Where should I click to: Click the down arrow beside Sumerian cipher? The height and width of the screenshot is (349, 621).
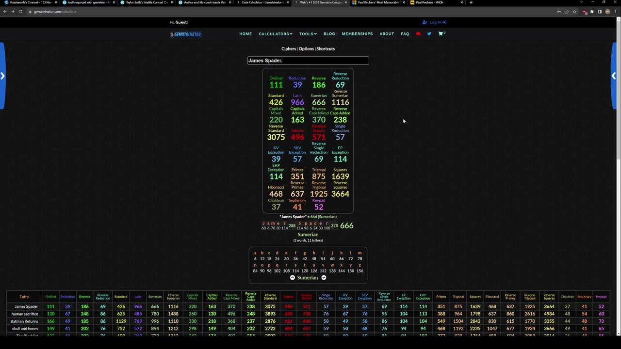click(324, 278)
